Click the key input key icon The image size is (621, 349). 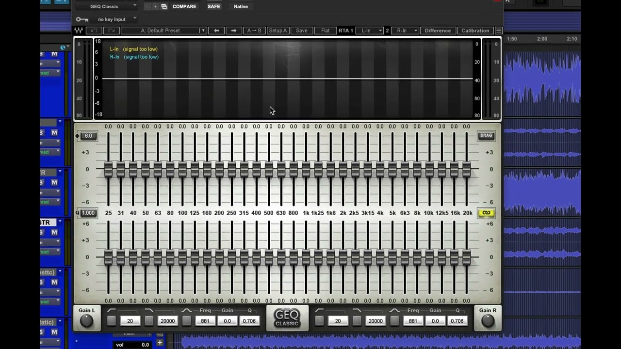coord(82,19)
